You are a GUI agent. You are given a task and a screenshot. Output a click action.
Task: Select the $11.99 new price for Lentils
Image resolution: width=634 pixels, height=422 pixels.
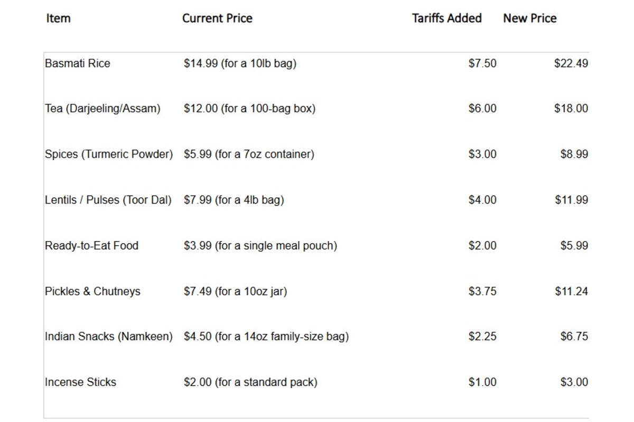coord(571,200)
